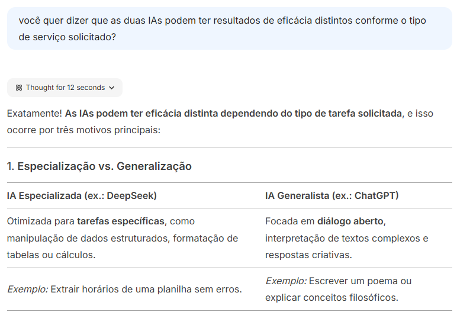Click the bold text tarefas específicas
This screenshot has width=457, height=312.
pyautogui.click(x=120, y=221)
